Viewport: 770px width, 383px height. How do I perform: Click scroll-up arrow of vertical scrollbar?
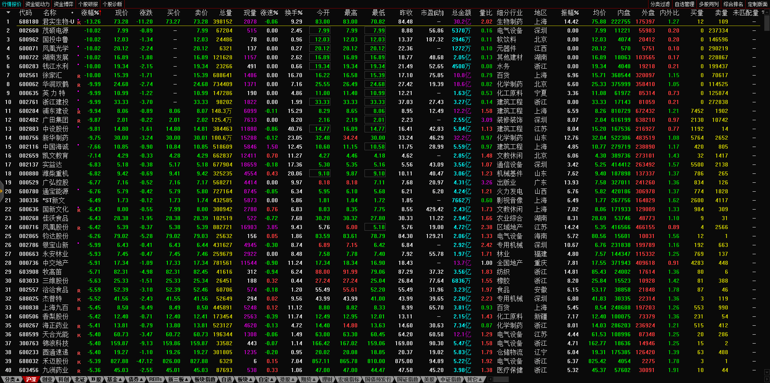(x=767, y=12)
